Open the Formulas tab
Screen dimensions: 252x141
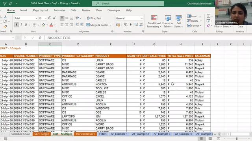coord(59,10)
